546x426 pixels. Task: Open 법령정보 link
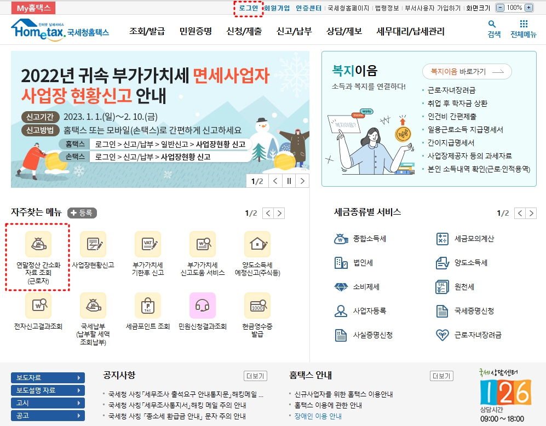pos(387,8)
